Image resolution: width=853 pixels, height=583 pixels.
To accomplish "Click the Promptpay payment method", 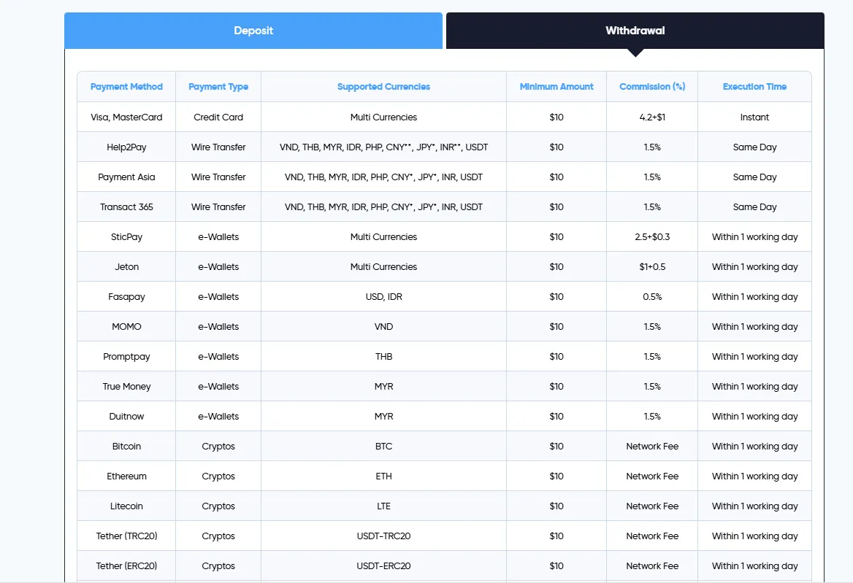I will [126, 356].
